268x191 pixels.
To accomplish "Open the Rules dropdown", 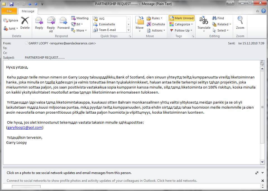I will point(154,18).
